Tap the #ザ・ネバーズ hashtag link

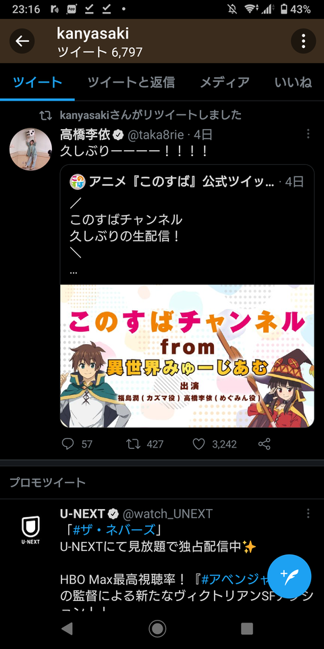click(114, 530)
